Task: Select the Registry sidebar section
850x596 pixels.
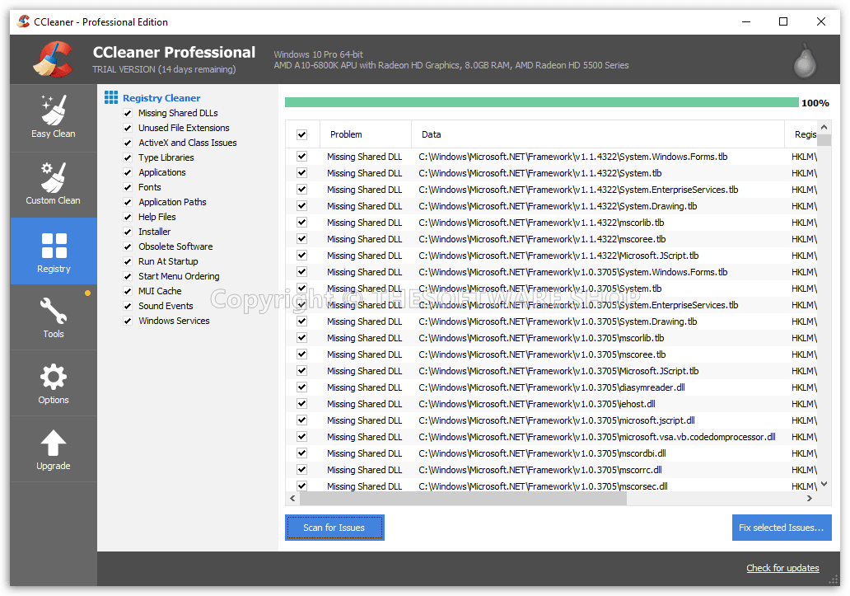Action: click(x=53, y=251)
